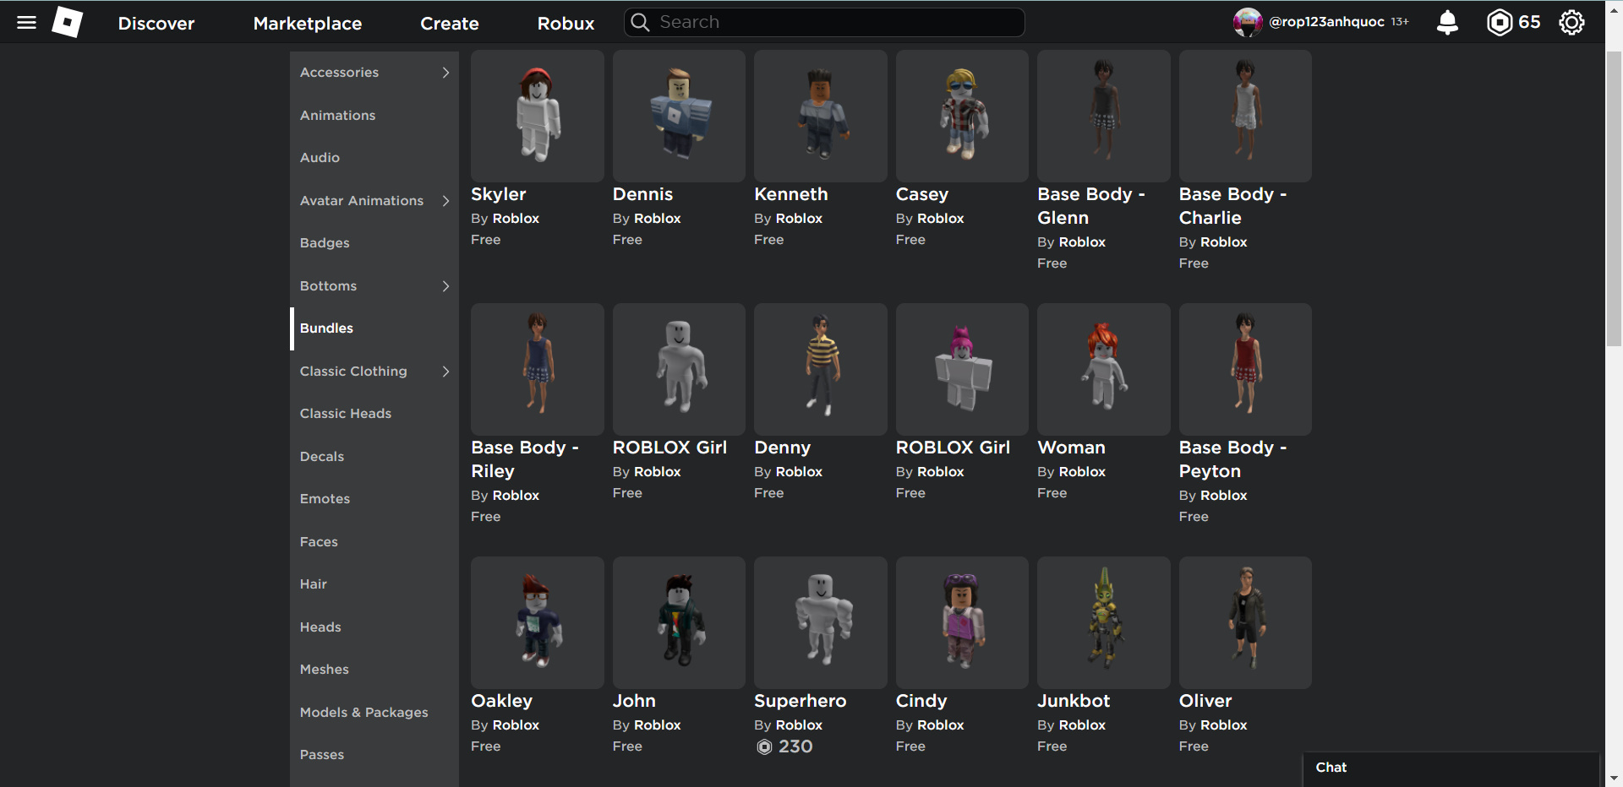1623x787 pixels.
Task: Open the Superhero bundle thumbnail
Action: [821, 622]
